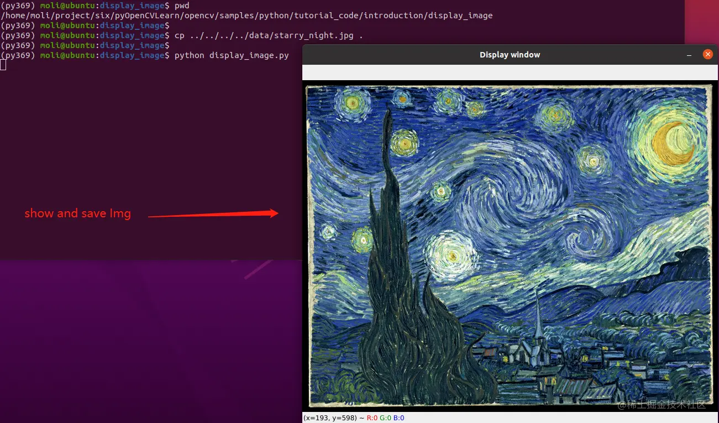Click the blue 'B:0' value in status bar
Image resolution: width=719 pixels, height=423 pixels.
coord(399,418)
